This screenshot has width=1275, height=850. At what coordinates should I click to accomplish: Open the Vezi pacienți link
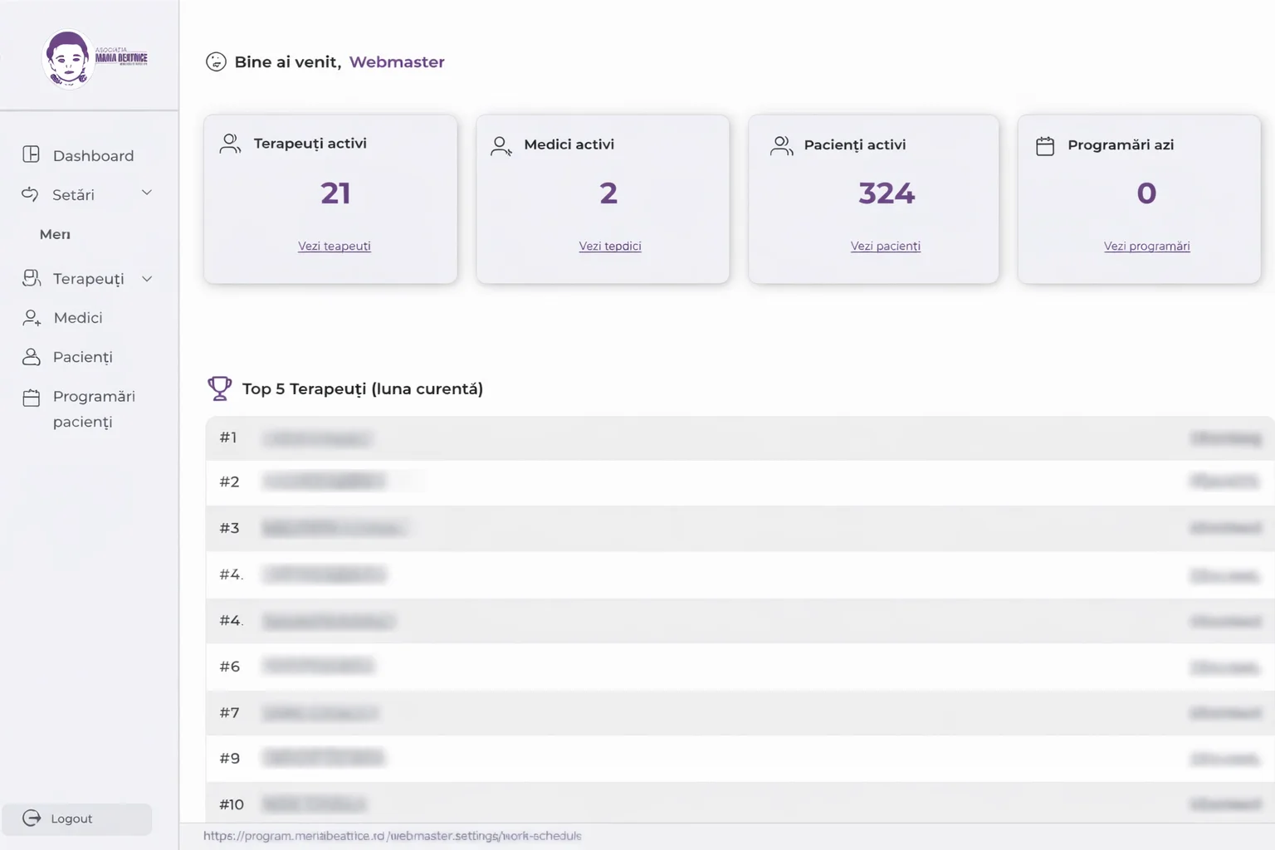point(885,247)
